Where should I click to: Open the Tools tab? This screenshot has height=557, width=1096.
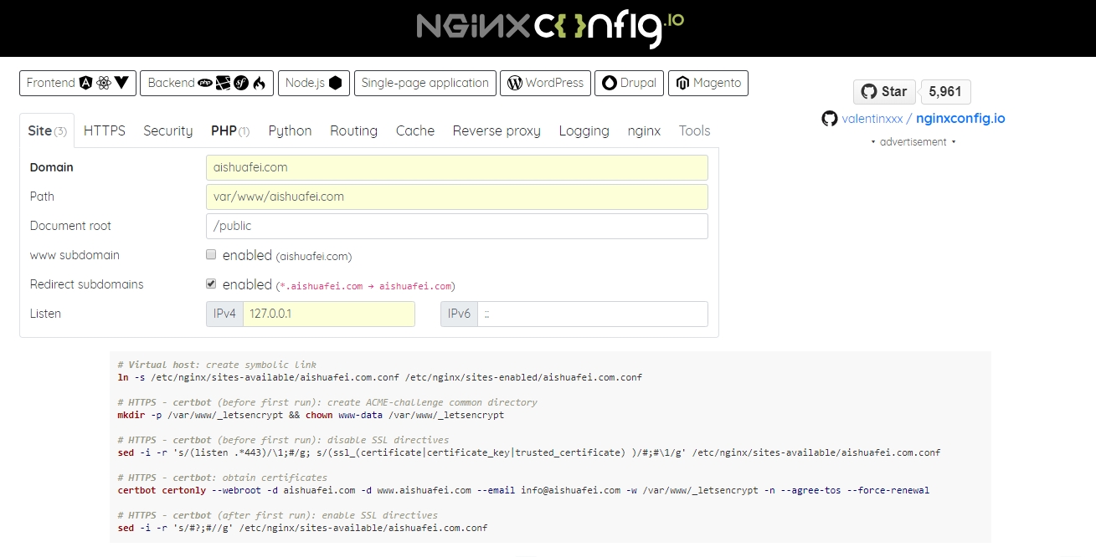click(694, 130)
